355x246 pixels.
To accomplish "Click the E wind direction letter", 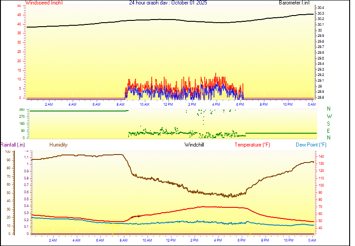I will pos(329,131).
